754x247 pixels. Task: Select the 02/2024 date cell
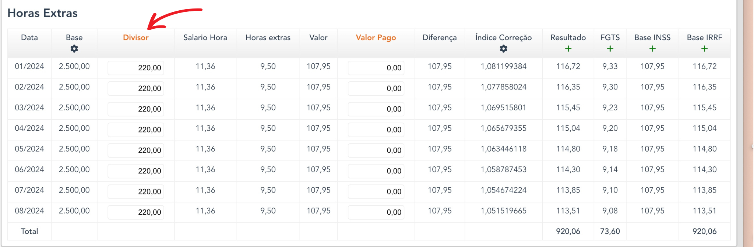pyautogui.click(x=29, y=87)
